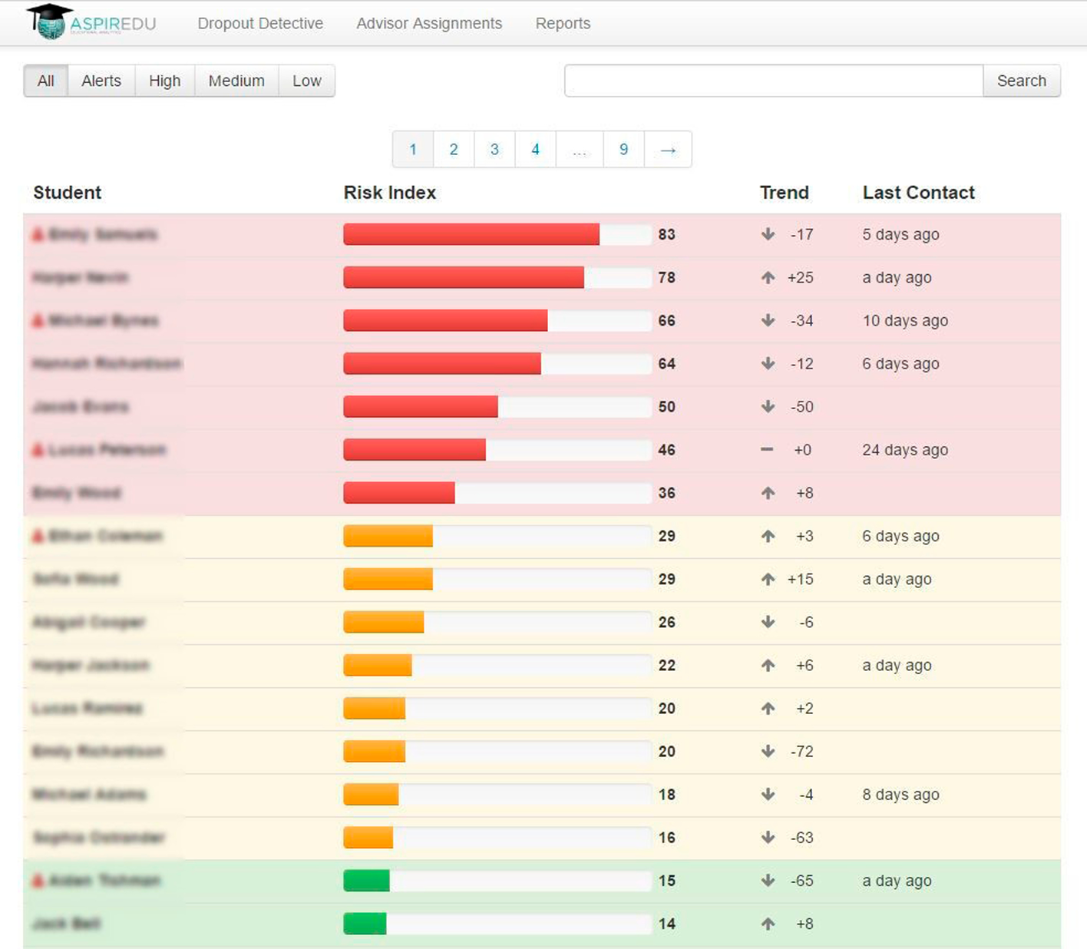Screen dimensions: 1087x949
Task: Click the red risk bar valued 50
Action: point(421,406)
